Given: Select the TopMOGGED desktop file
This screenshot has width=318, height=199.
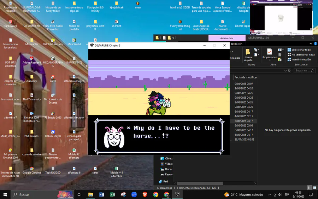Looking at the screenshot, I should tap(53, 170).
